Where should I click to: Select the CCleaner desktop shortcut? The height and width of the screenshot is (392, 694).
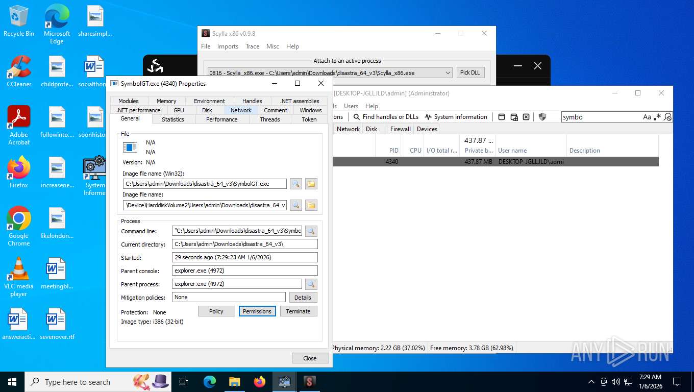19,71
